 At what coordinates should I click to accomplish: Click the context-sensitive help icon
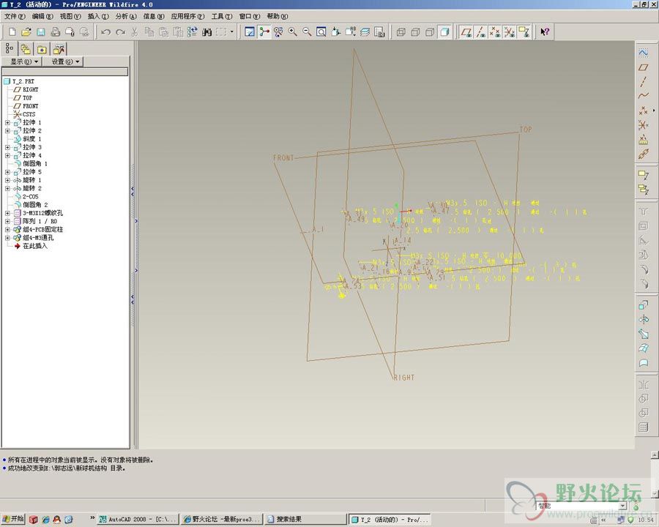point(545,32)
